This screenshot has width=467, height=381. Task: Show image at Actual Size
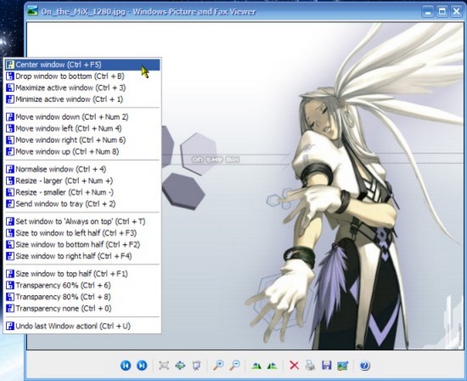(180, 366)
